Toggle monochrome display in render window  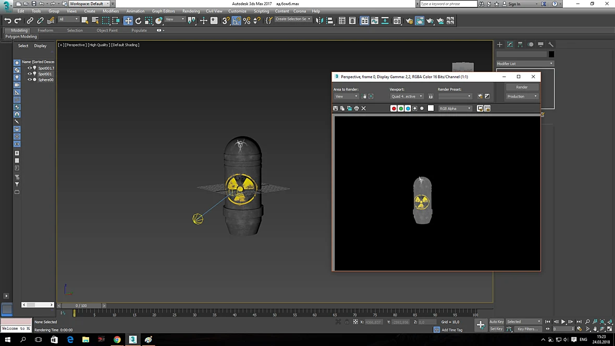coord(422,108)
